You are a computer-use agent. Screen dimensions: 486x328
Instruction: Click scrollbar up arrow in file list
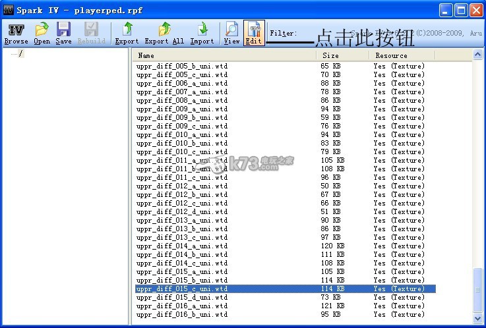coord(478,55)
